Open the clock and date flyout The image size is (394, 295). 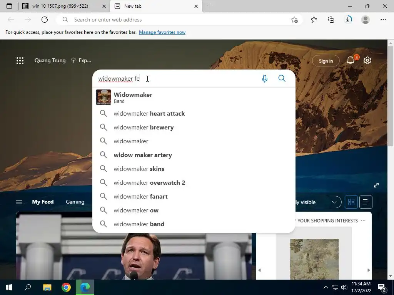361,287
